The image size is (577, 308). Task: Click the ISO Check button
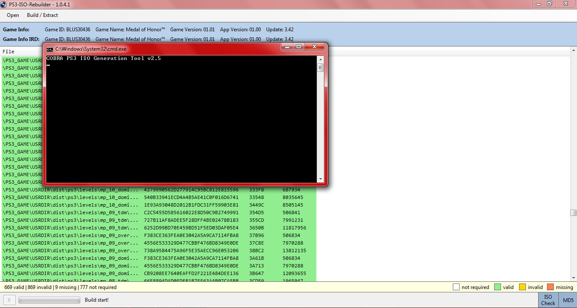(x=548, y=300)
